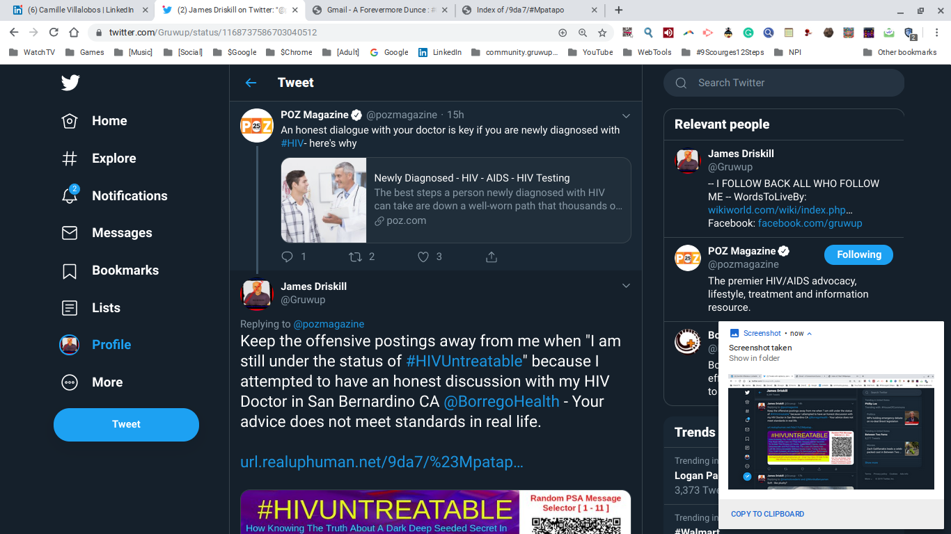The height and width of the screenshot is (534, 951).
Task: Open the LinkedIn bookmark
Action: pos(440,52)
